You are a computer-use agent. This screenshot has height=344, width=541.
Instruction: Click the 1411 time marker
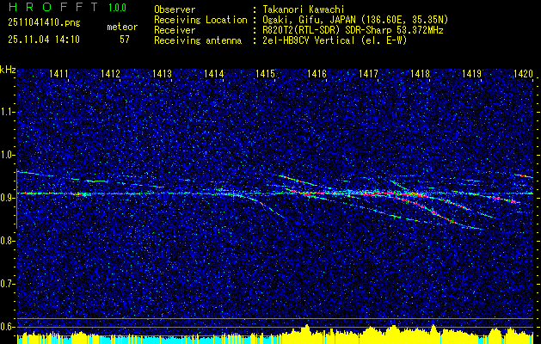(x=59, y=73)
